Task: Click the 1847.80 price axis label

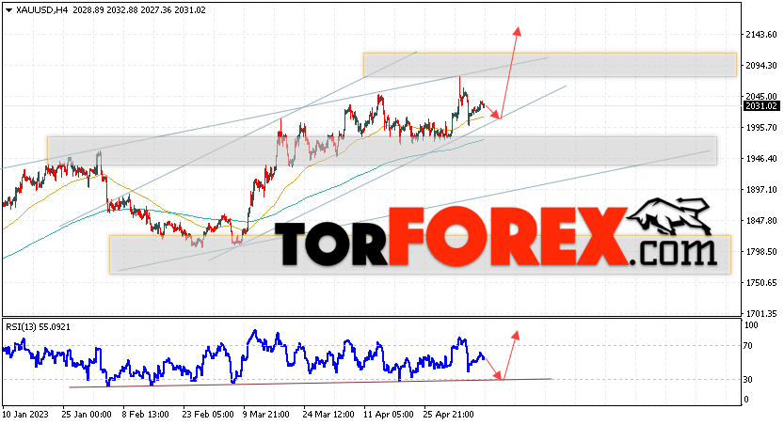Action: coord(761,221)
